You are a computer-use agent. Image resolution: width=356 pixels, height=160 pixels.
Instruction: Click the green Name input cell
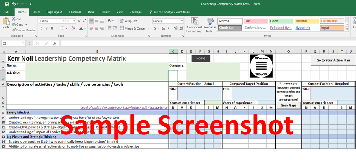(97, 66)
